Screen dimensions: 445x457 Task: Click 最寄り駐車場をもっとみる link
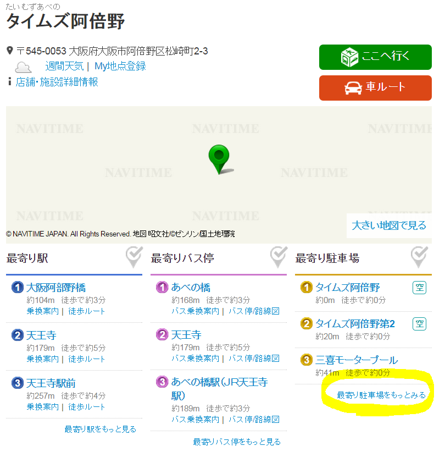coord(381,395)
